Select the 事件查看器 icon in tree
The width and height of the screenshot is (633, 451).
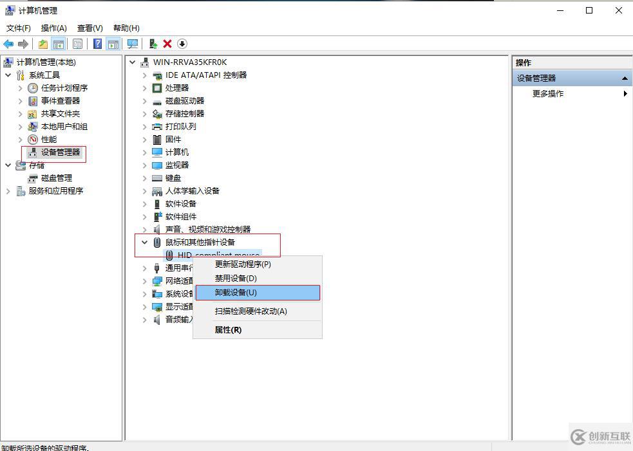point(33,101)
